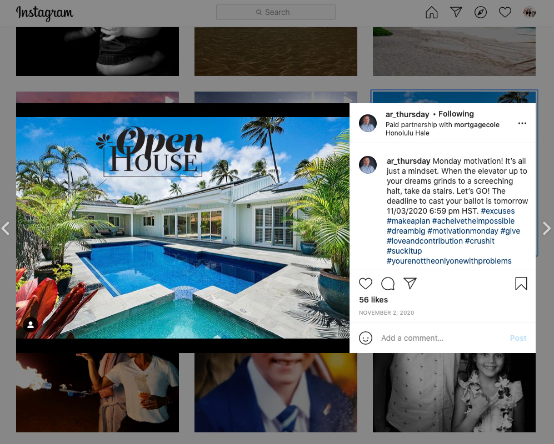
Task: Open activity heart icon in header
Action: click(x=505, y=12)
